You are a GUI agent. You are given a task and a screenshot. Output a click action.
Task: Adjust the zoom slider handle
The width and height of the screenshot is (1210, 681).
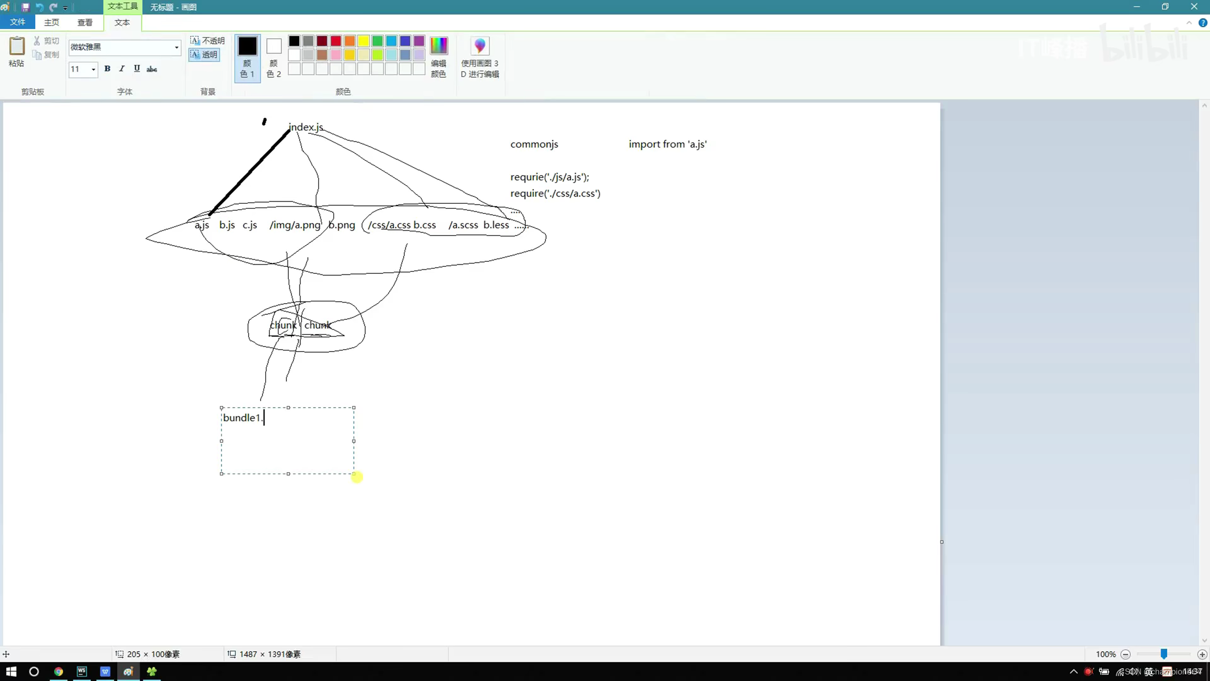click(x=1164, y=654)
